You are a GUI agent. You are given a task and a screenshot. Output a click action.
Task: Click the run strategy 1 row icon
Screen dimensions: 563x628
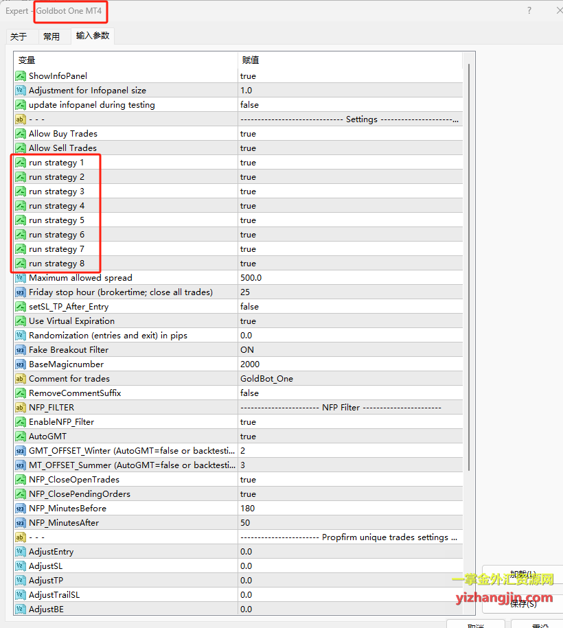[21, 162]
